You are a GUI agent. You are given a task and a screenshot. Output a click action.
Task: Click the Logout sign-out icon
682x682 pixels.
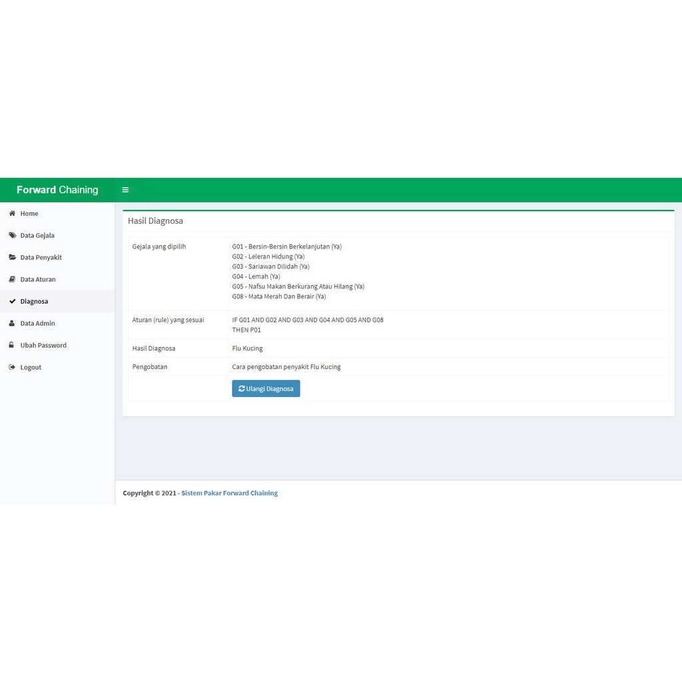(12, 367)
